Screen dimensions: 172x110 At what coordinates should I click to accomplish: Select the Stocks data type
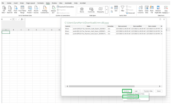point(82,10)
